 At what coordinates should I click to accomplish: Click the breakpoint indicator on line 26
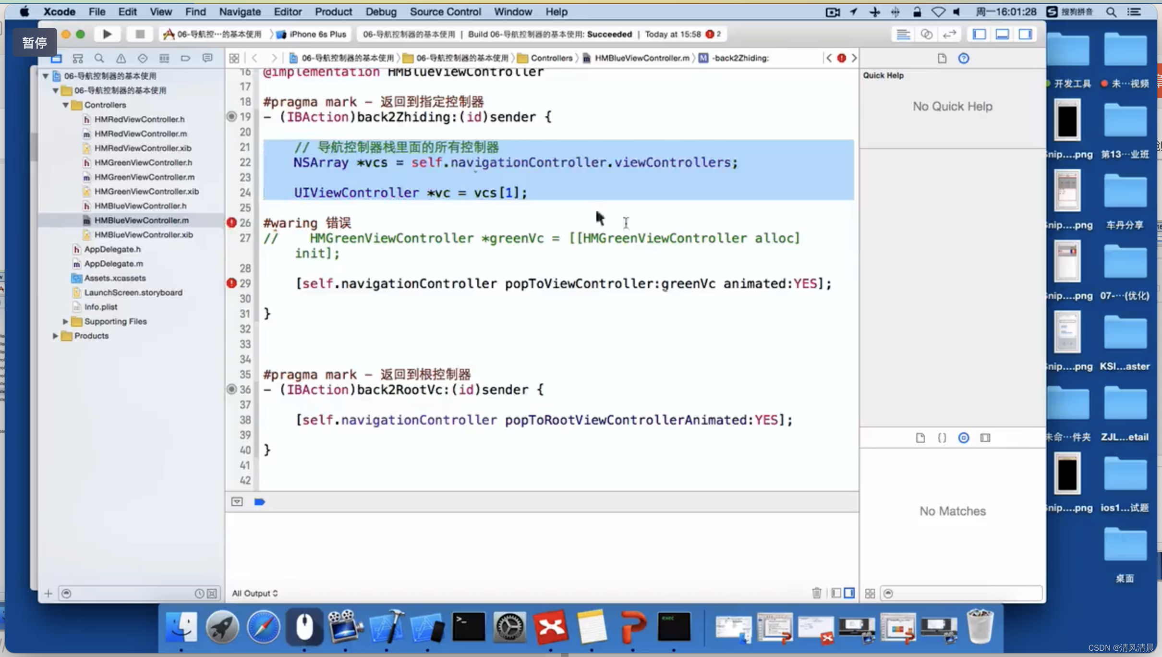tap(231, 222)
